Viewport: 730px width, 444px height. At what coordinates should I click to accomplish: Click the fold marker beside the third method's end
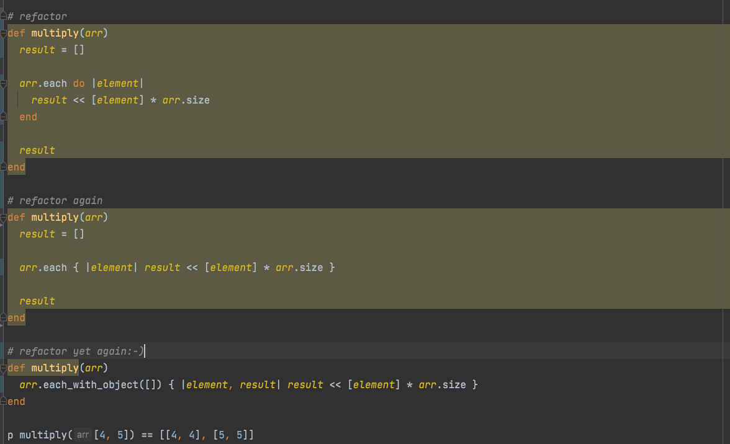tap(2, 401)
